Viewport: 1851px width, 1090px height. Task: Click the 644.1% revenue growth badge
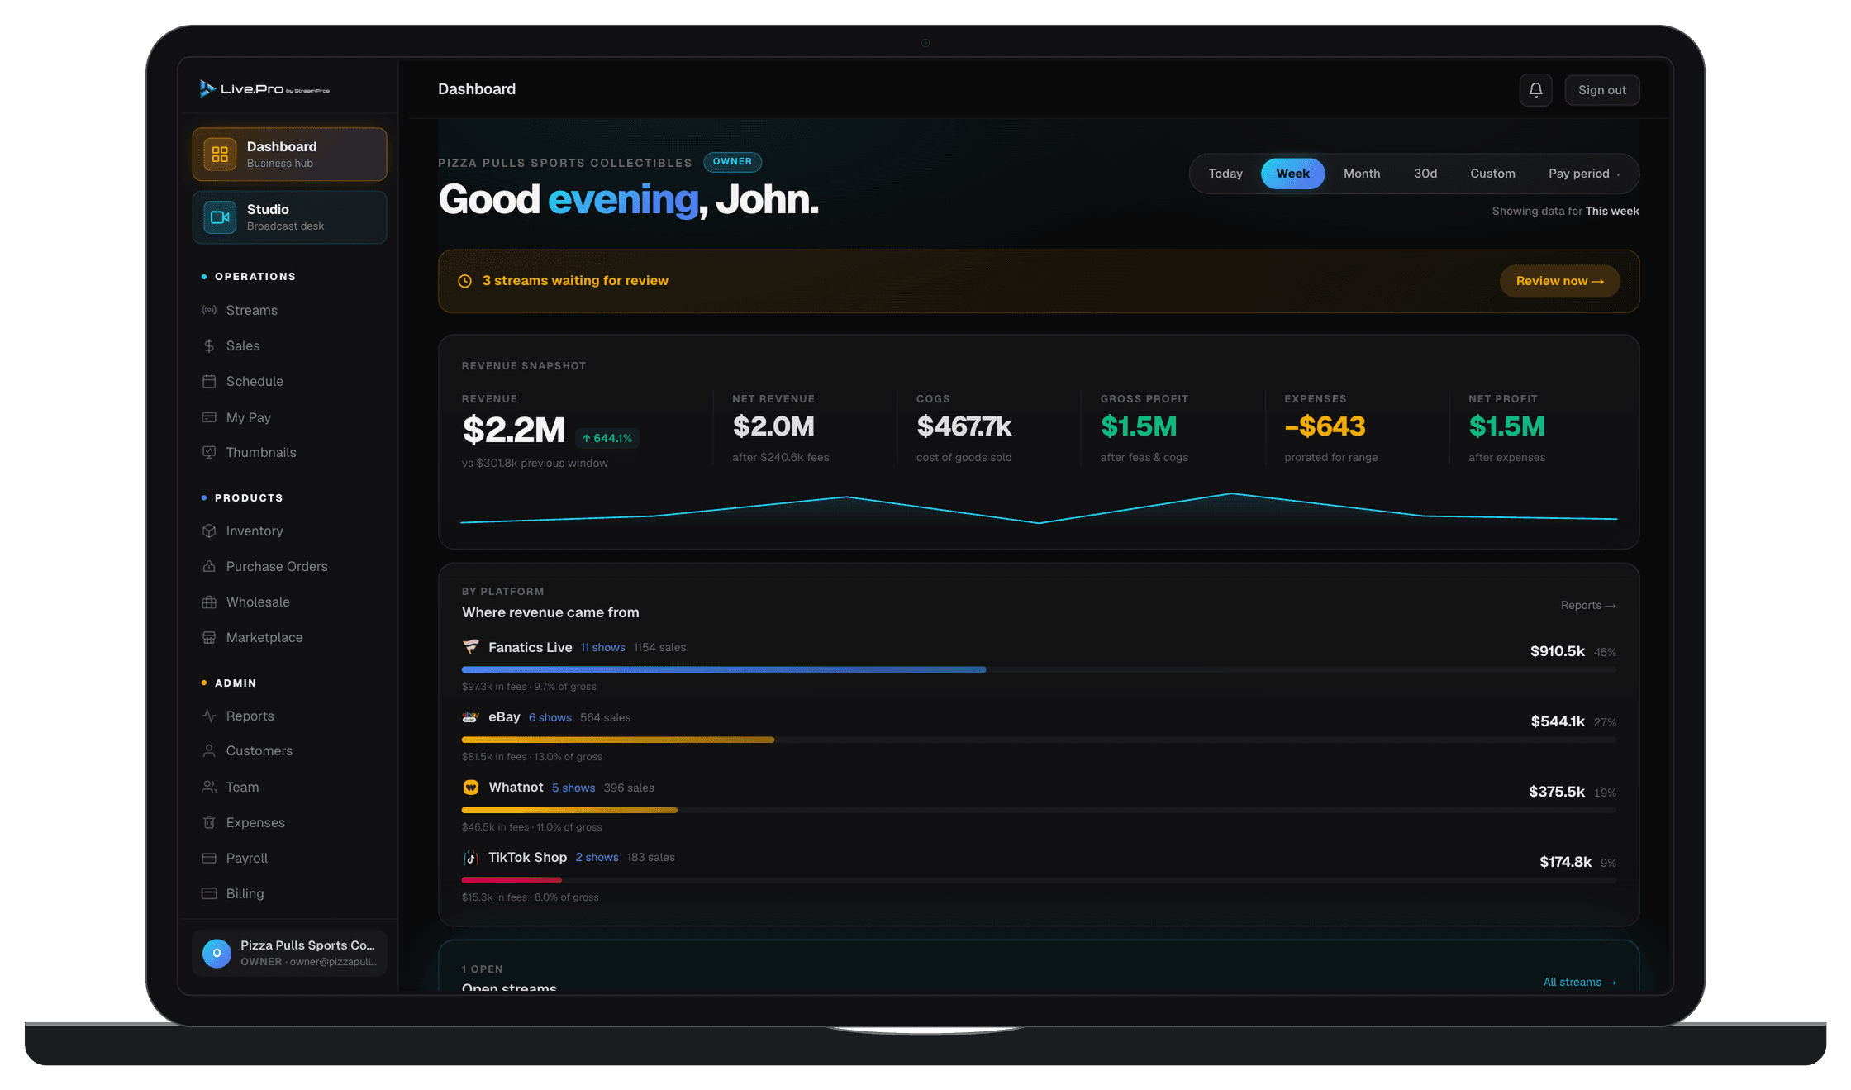607,438
